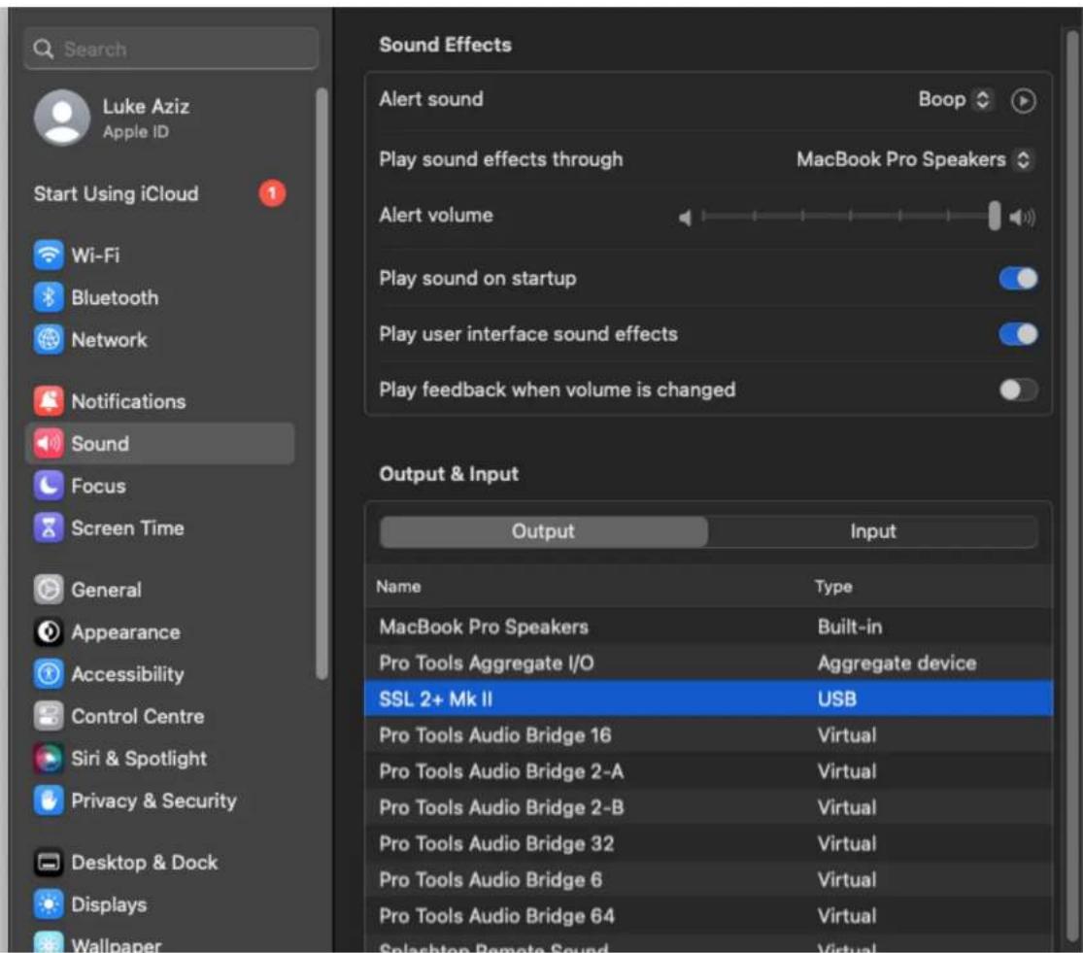Image resolution: width=1083 pixels, height=953 pixels.
Task: Click the Displays sun icon
Action: (49, 904)
